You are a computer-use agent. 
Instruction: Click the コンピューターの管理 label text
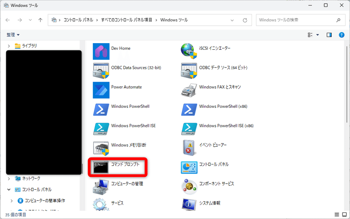coord(127,184)
